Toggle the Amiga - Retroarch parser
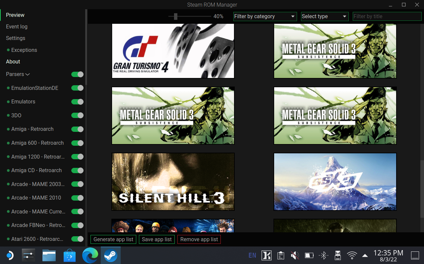 [x=77, y=129]
